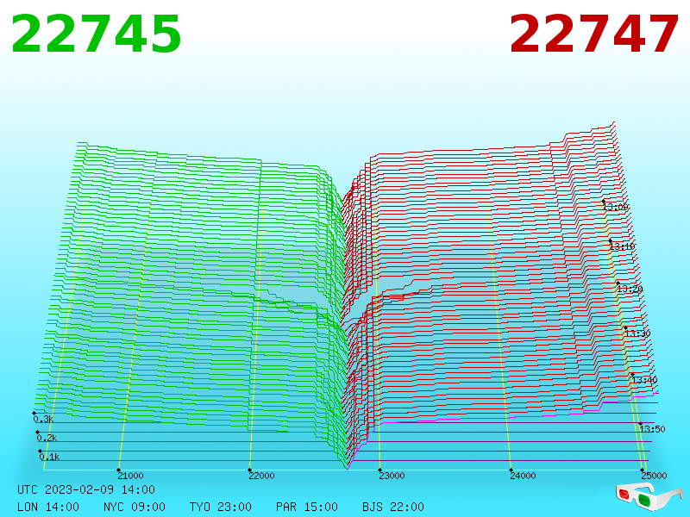Select the 23000 price axis label
The height and width of the screenshot is (517, 690).
point(392,476)
